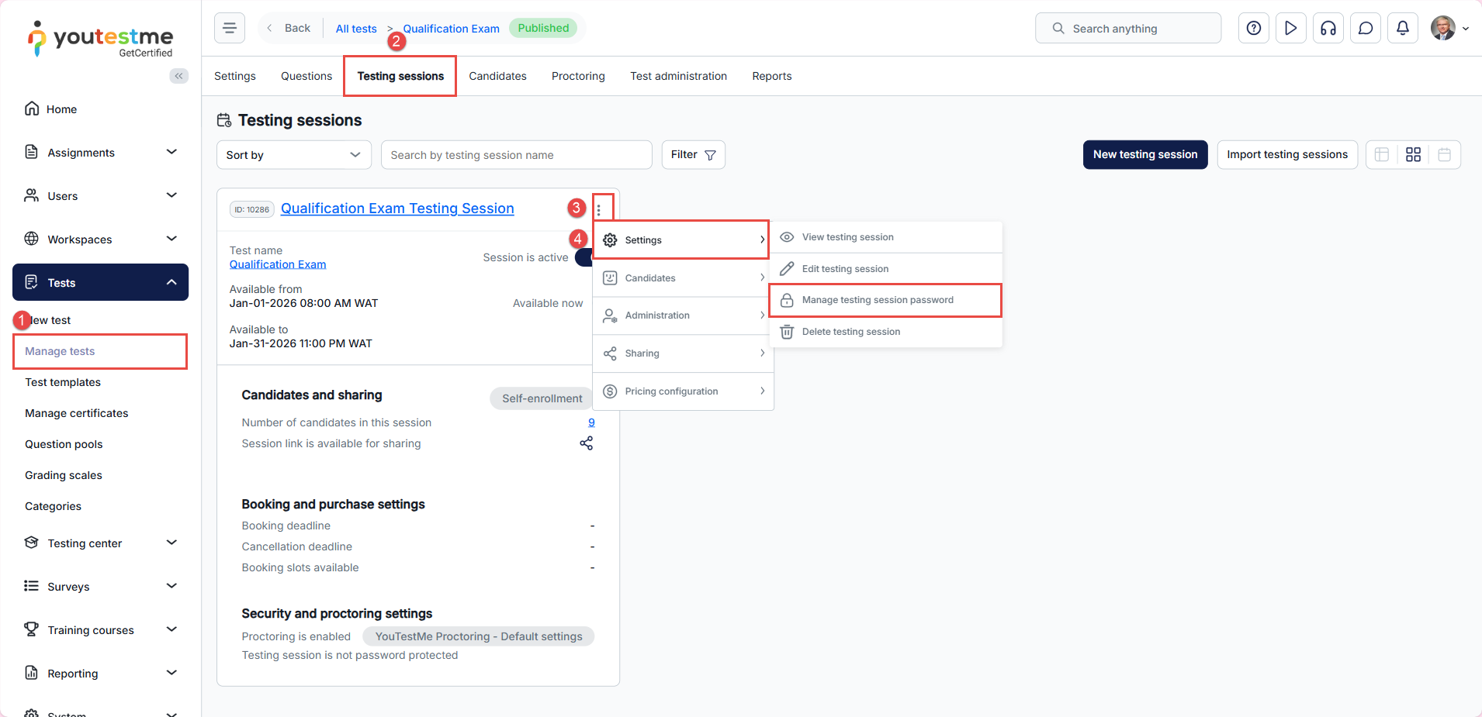This screenshot has height=717, width=1482.
Task: Click the Search by testing session name field
Action: [x=516, y=155]
